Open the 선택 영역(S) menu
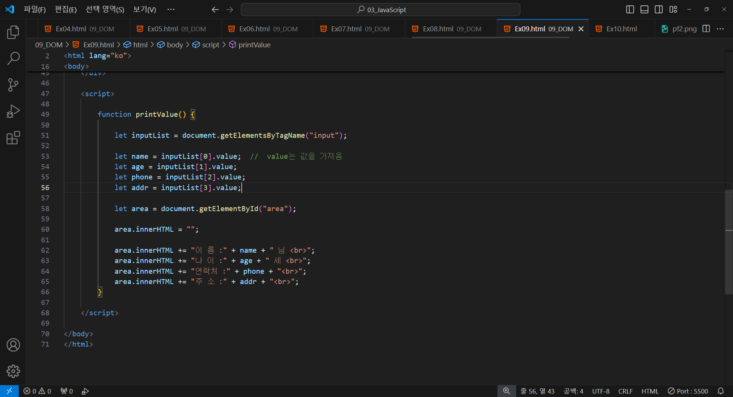The width and height of the screenshot is (733, 397). (x=105, y=10)
